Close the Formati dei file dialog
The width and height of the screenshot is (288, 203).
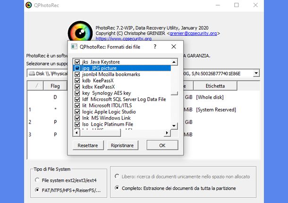pos(174,47)
